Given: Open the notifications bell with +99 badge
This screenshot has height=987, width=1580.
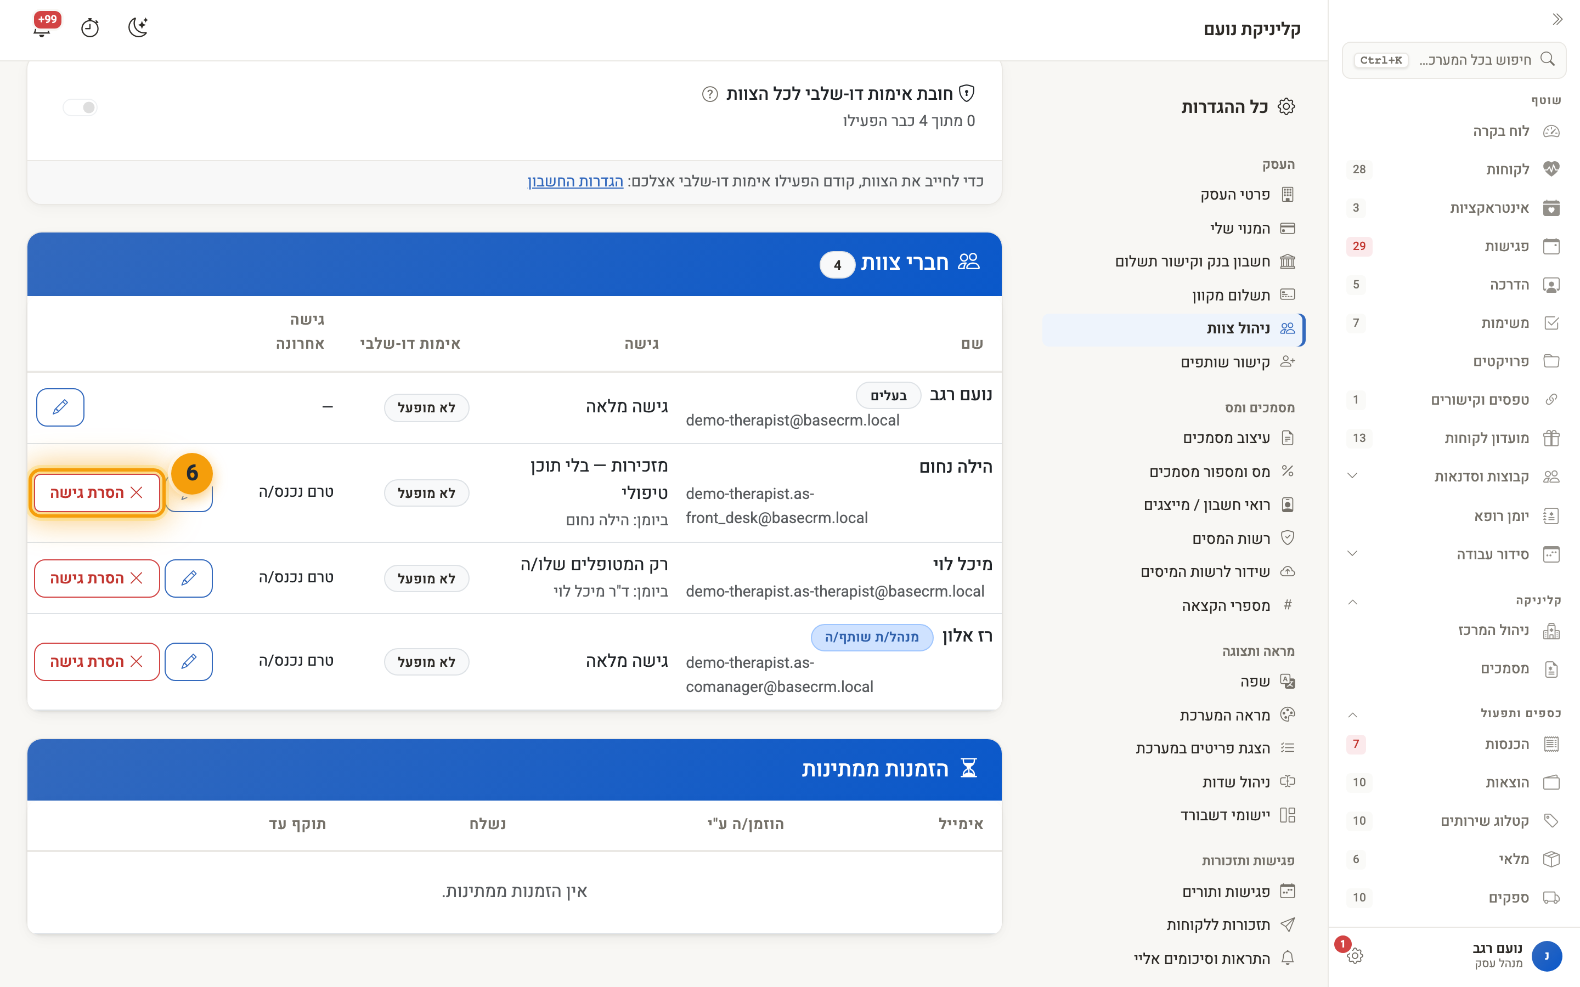Looking at the screenshot, I should pyautogui.click(x=43, y=27).
